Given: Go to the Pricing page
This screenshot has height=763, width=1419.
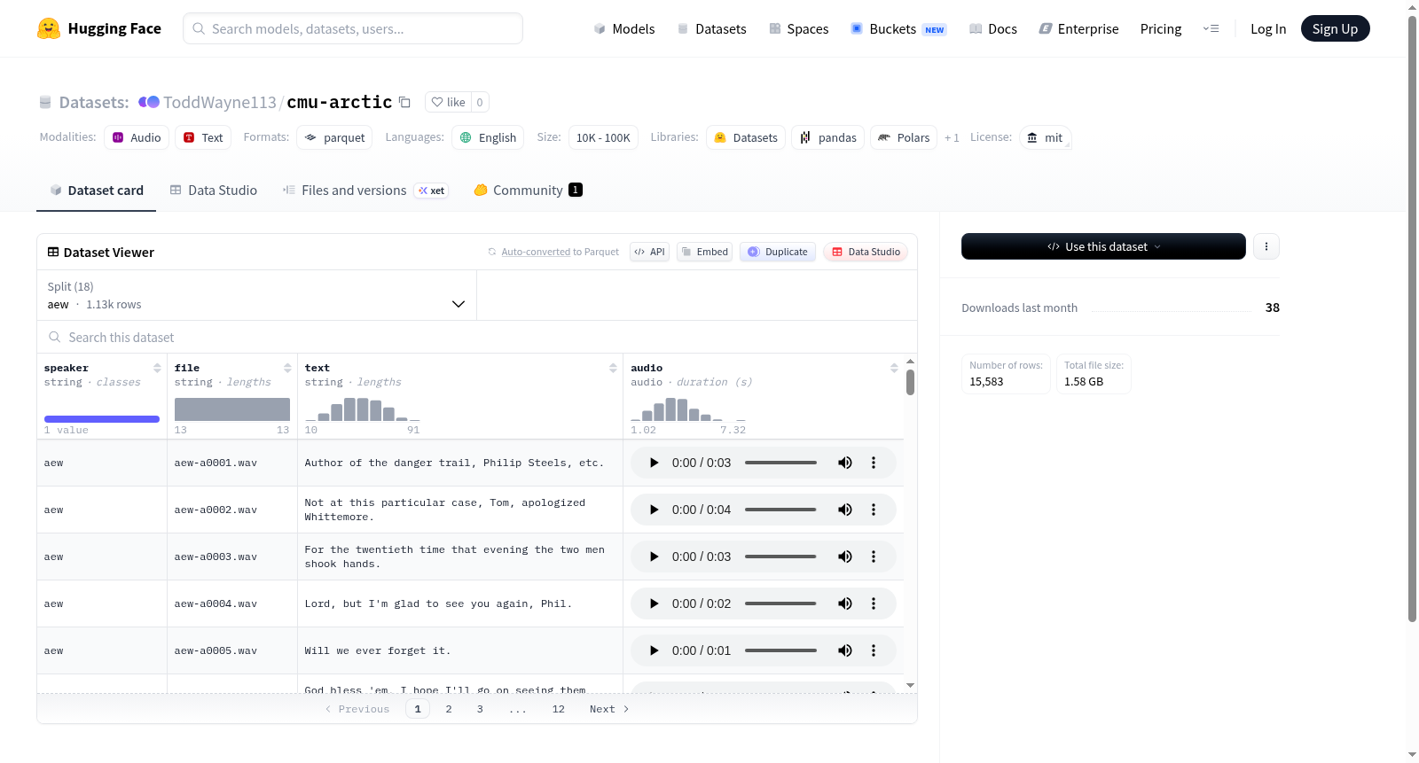Looking at the screenshot, I should coord(1161,28).
